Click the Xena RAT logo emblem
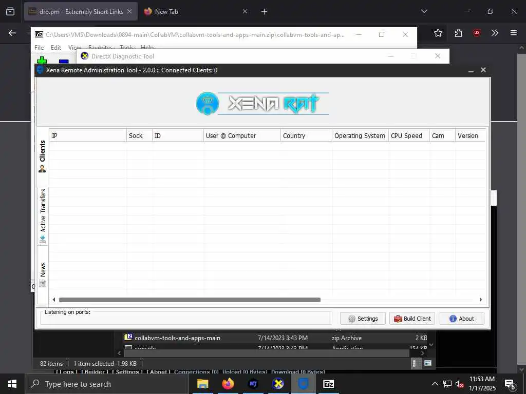526x394 pixels. coord(208,104)
